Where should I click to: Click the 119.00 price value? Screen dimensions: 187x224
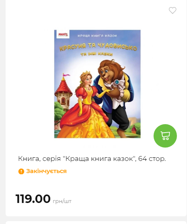(x=33, y=199)
